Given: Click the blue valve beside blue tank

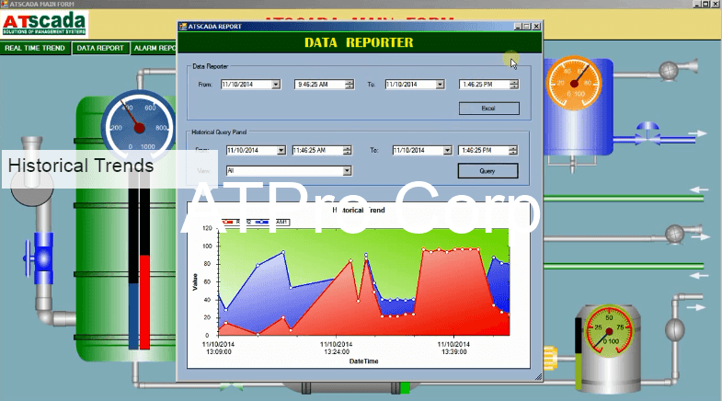Looking at the screenshot, I should 648,133.
